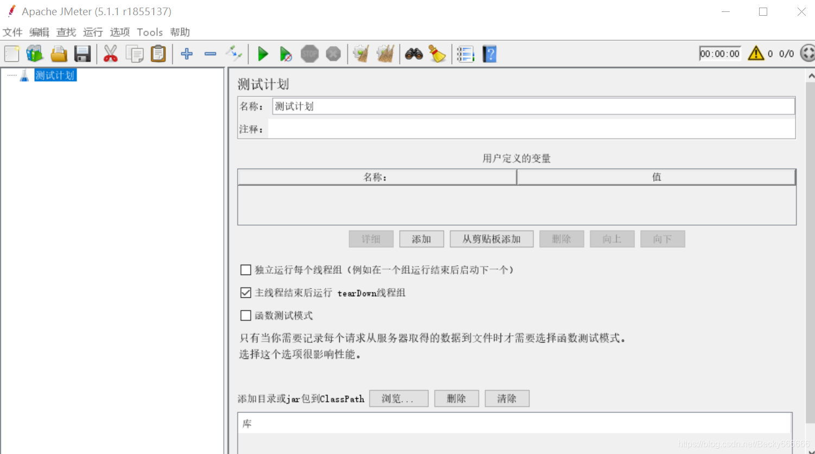Open the 选项 menu

[x=120, y=32]
